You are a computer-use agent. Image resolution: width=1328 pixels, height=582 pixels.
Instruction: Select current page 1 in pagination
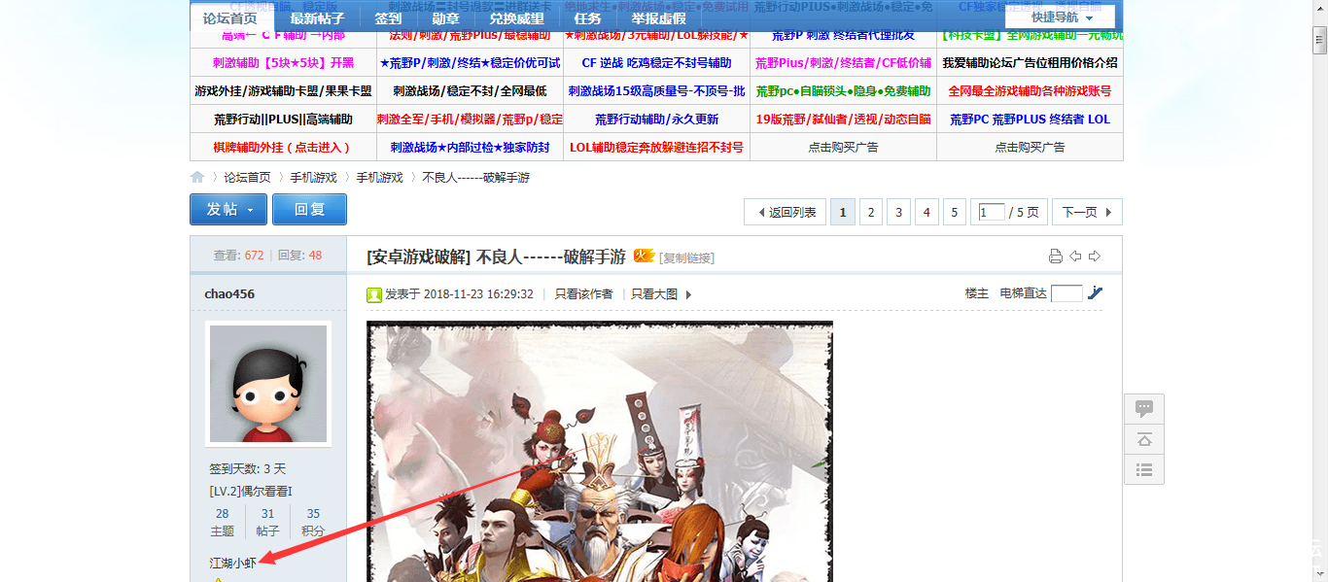[843, 212]
